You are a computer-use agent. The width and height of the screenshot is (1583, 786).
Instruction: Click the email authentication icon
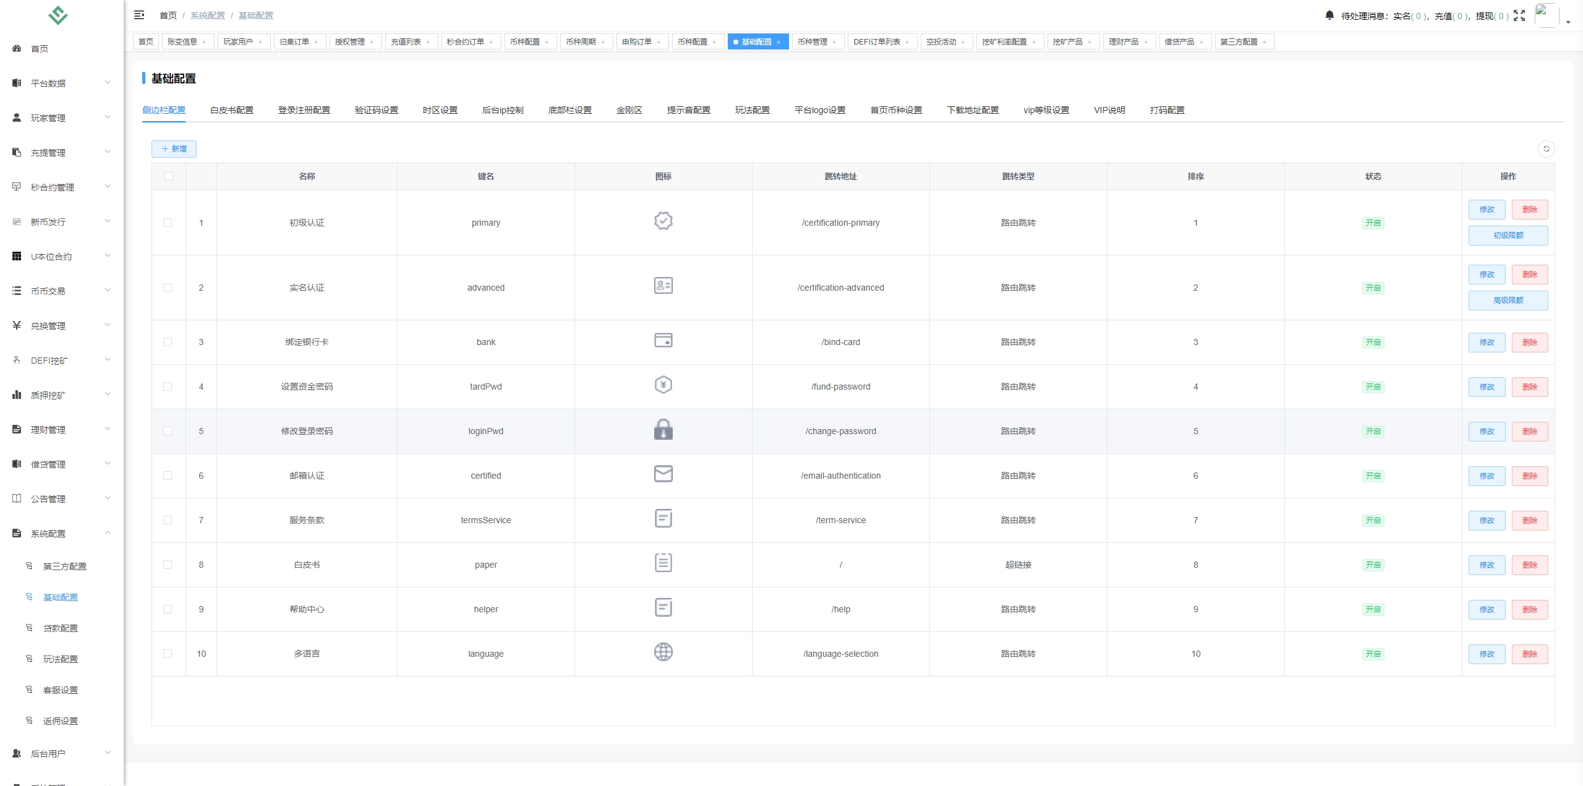coord(662,475)
